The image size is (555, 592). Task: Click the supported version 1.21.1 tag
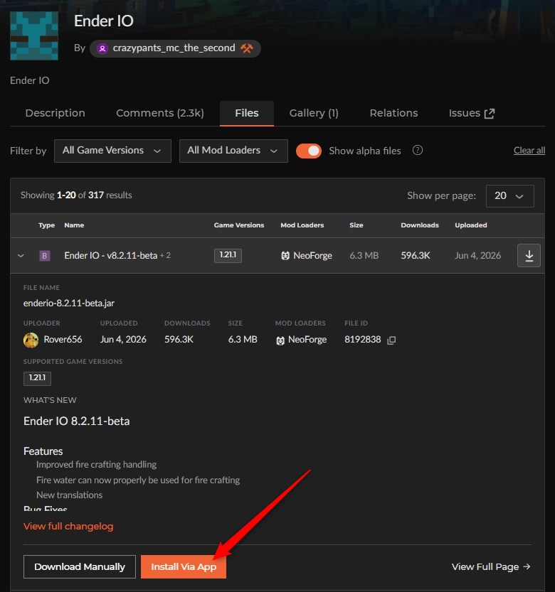tap(37, 378)
